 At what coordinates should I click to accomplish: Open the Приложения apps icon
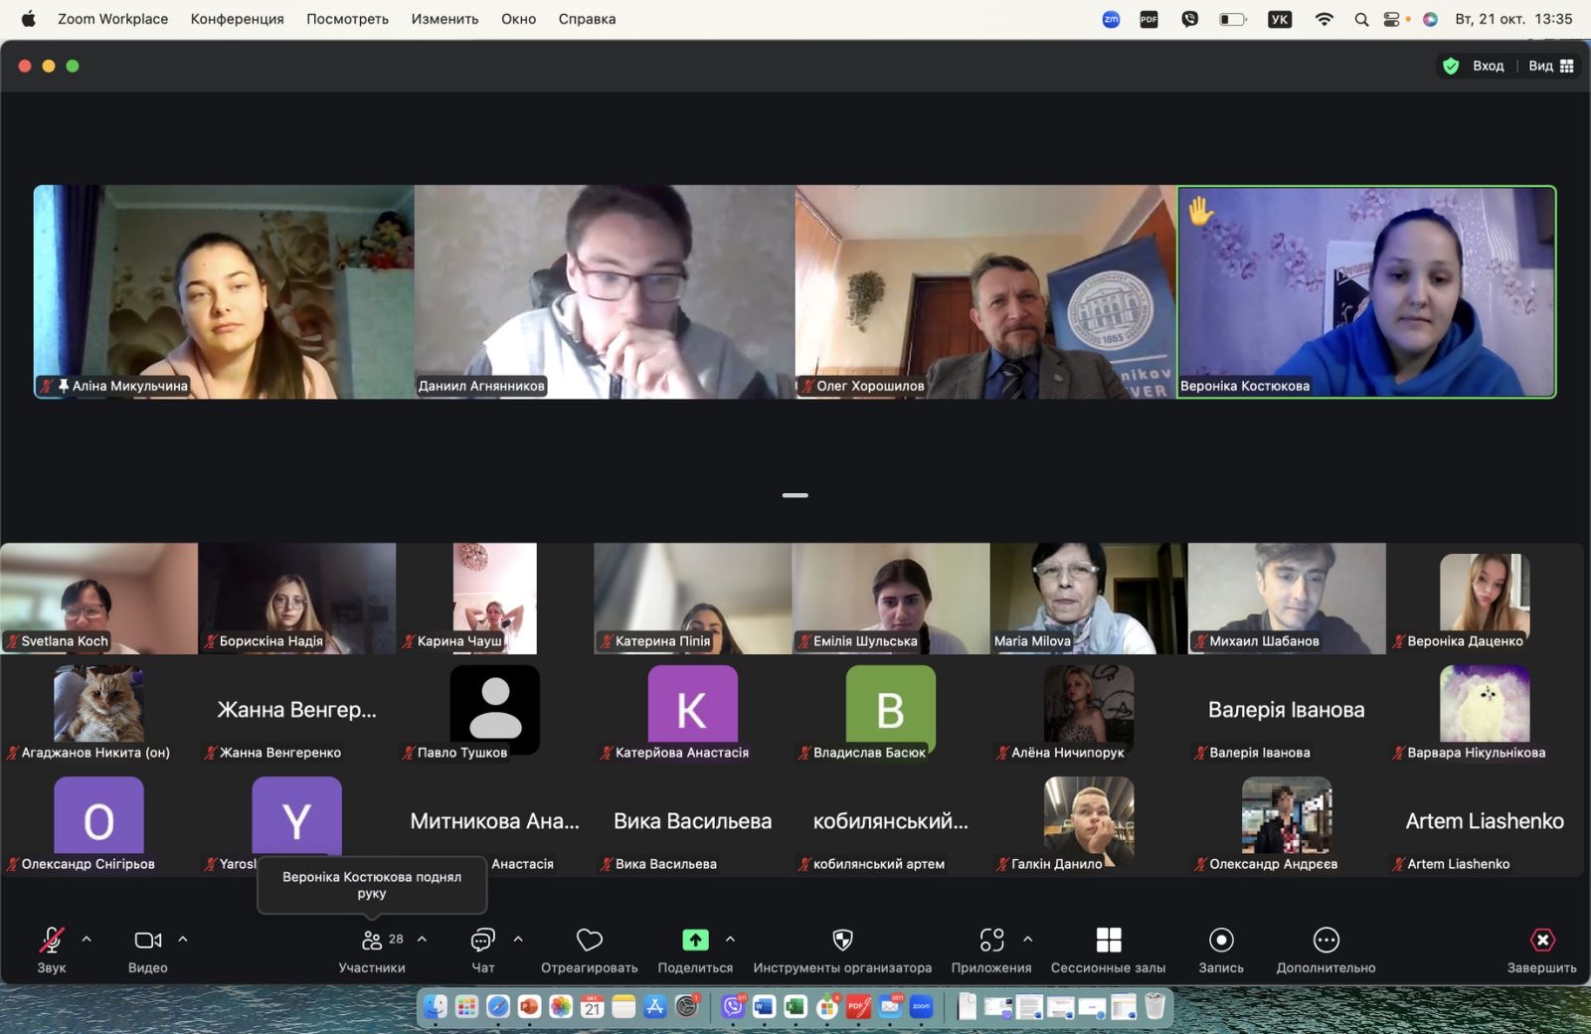pos(991,941)
